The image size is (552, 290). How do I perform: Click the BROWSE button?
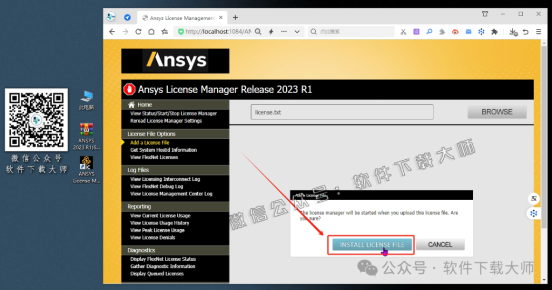point(496,112)
